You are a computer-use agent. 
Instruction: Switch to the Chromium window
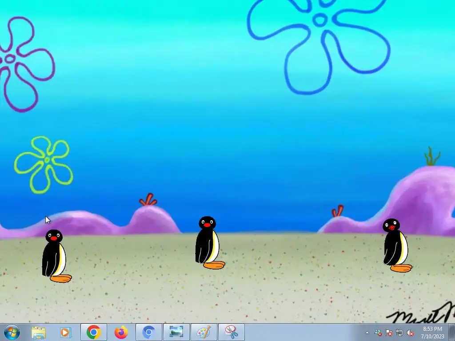click(148, 332)
